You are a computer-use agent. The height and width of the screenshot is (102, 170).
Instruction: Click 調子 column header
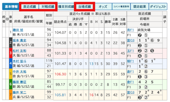coord(165,19)
